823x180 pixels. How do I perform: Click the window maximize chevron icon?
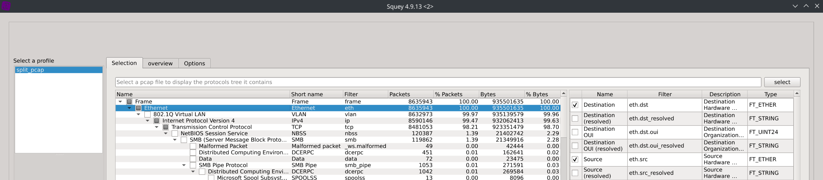(806, 6)
